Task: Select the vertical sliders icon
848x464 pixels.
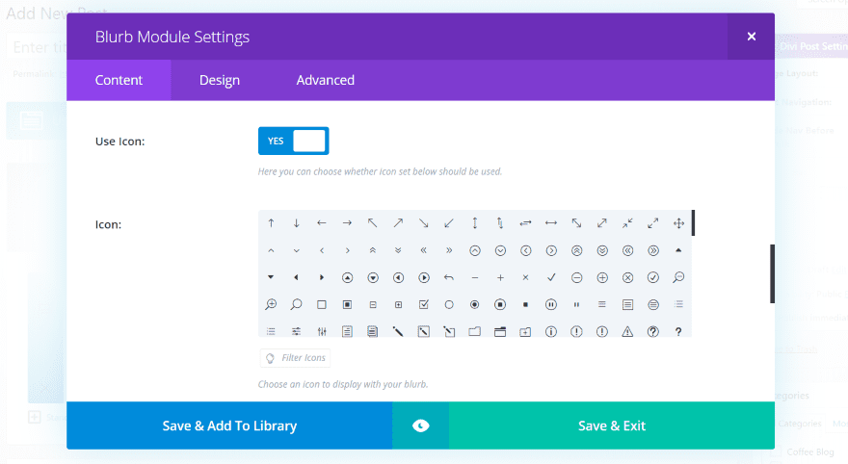Action: point(322,331)
